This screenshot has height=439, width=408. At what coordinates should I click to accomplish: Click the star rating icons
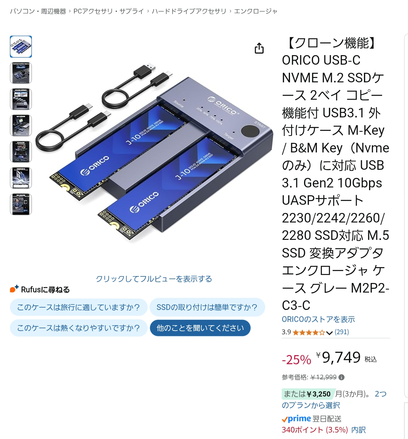click(309, 332)
